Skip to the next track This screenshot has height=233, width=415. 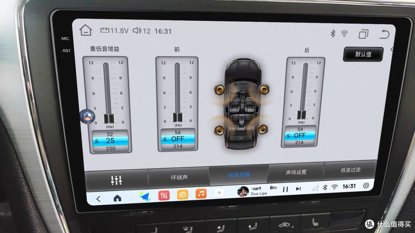click(298, 188)
